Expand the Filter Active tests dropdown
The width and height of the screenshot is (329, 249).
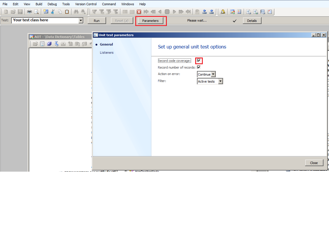[x=220, y=81]
